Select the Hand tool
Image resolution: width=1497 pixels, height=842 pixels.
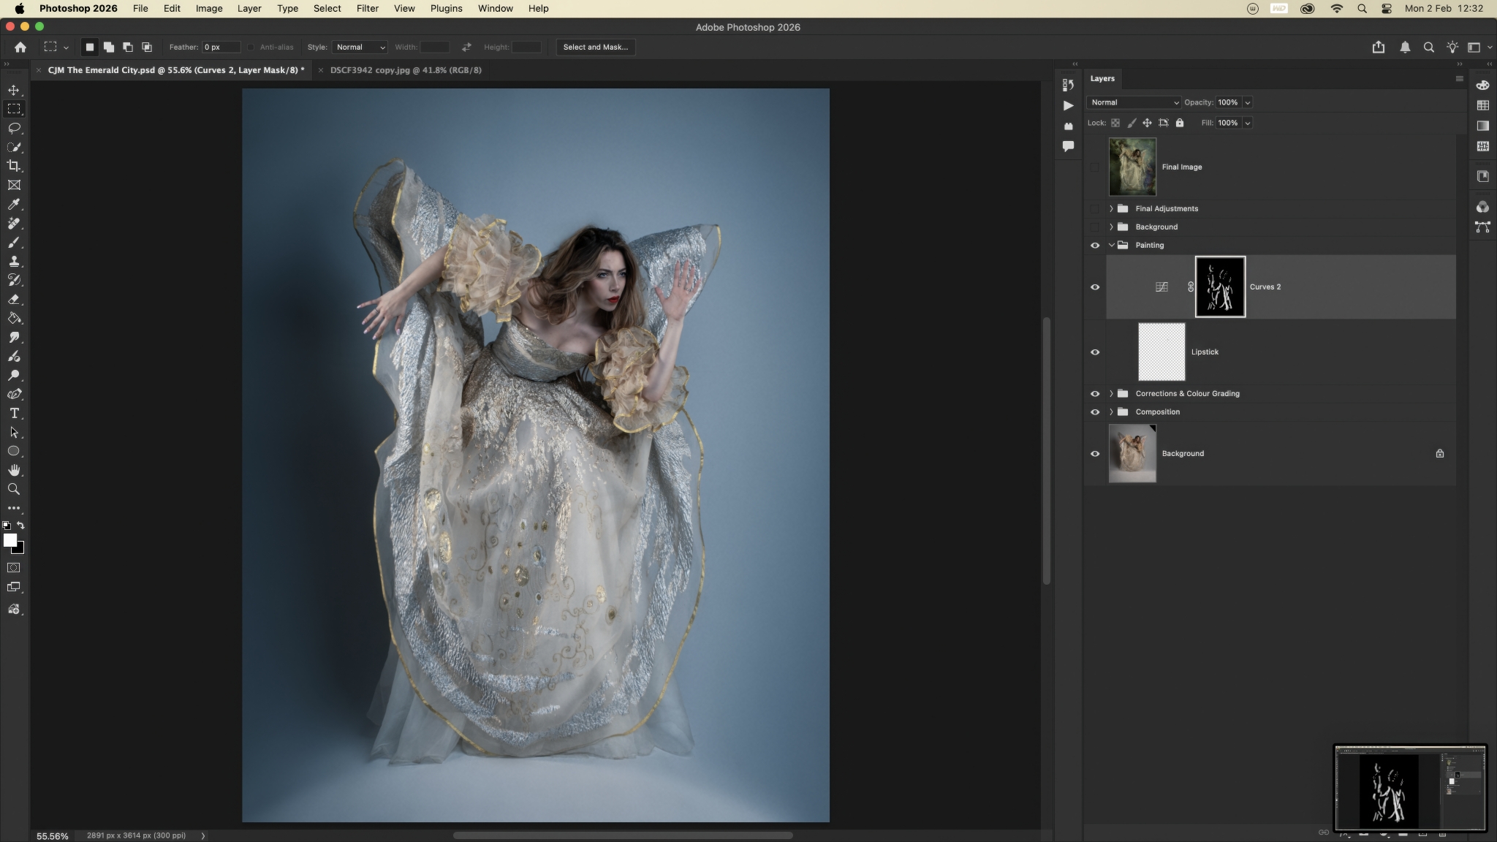[x=14, y=470]
